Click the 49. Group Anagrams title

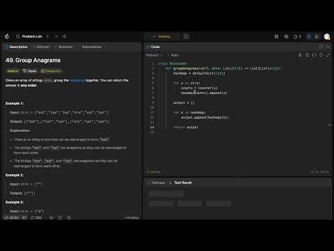pyautogui.click(x=33, y=61)
